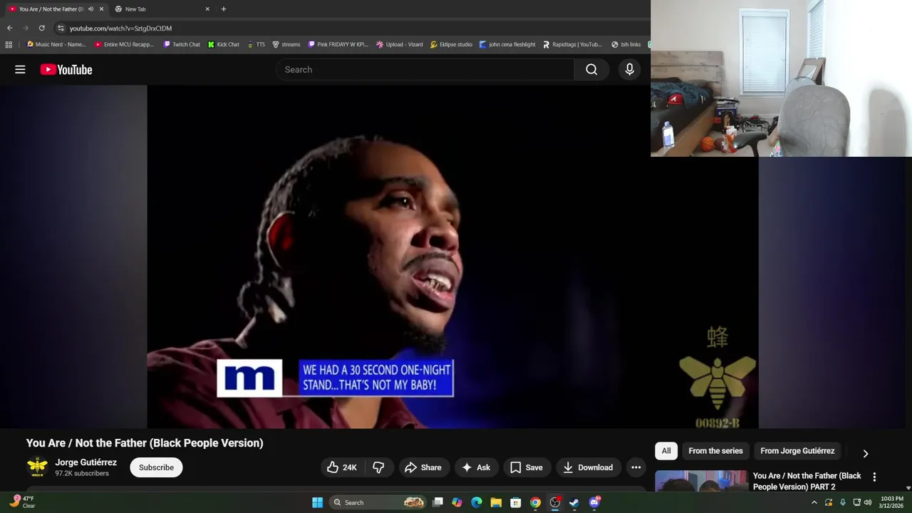Open more actions three-dot menu
The image size is (912, 513).
point(636,467)
